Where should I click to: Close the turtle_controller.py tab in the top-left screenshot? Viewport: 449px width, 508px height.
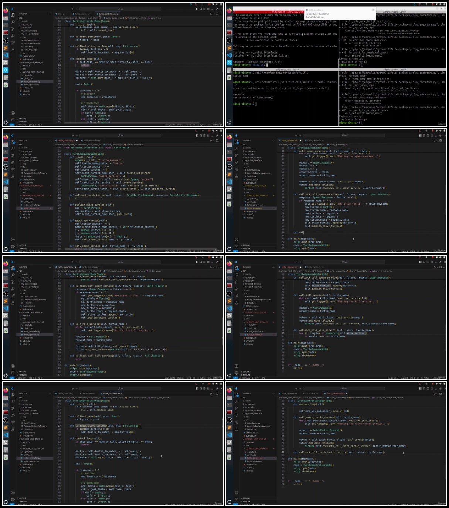(118, 14)
